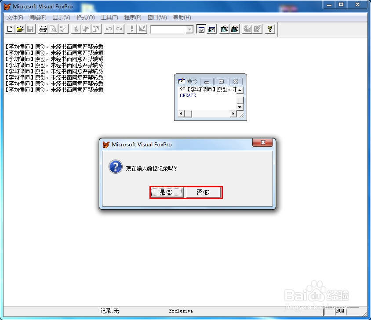Viewport: 371px width, 320px height.
Task: Click the AutoForm wizard icon
Action: coord(247,29)
